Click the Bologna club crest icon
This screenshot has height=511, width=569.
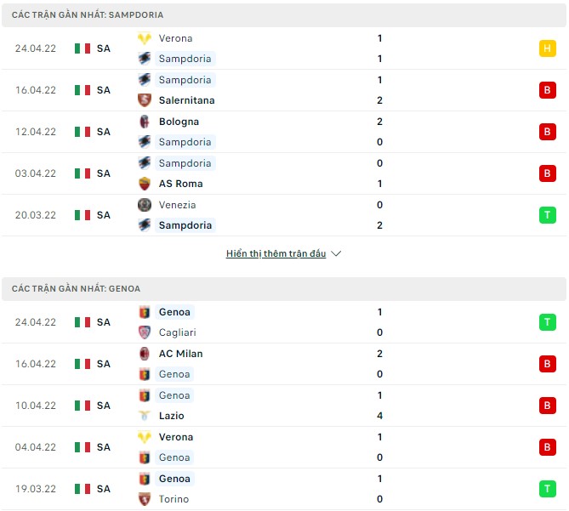coord(145,122)
